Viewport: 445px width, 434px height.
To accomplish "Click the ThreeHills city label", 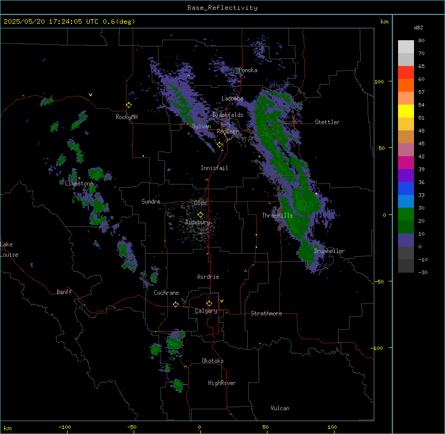I will pos(277,215).
